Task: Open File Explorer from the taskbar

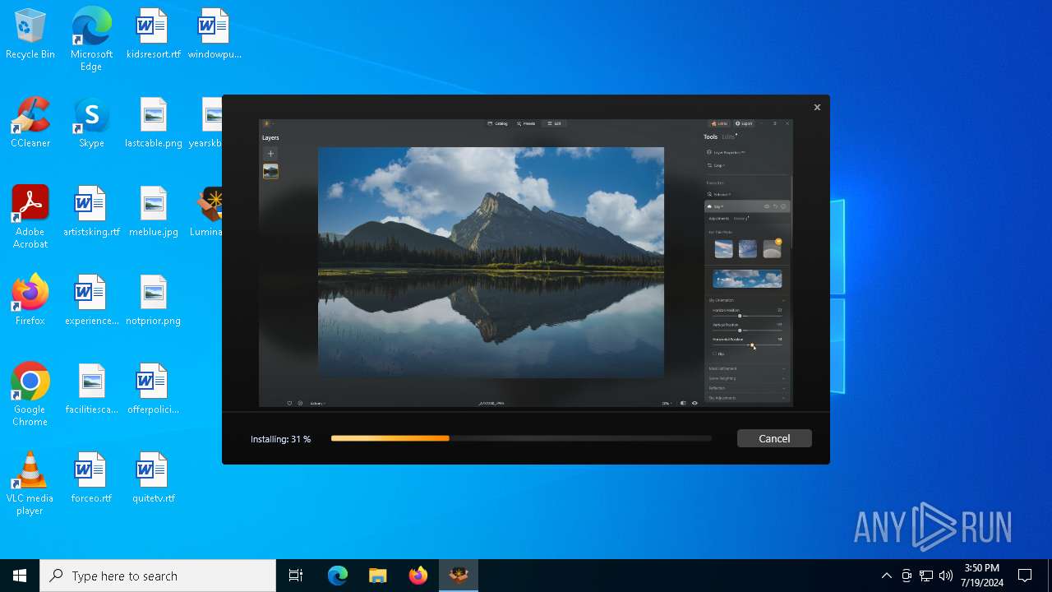Action: click(378, 576)
